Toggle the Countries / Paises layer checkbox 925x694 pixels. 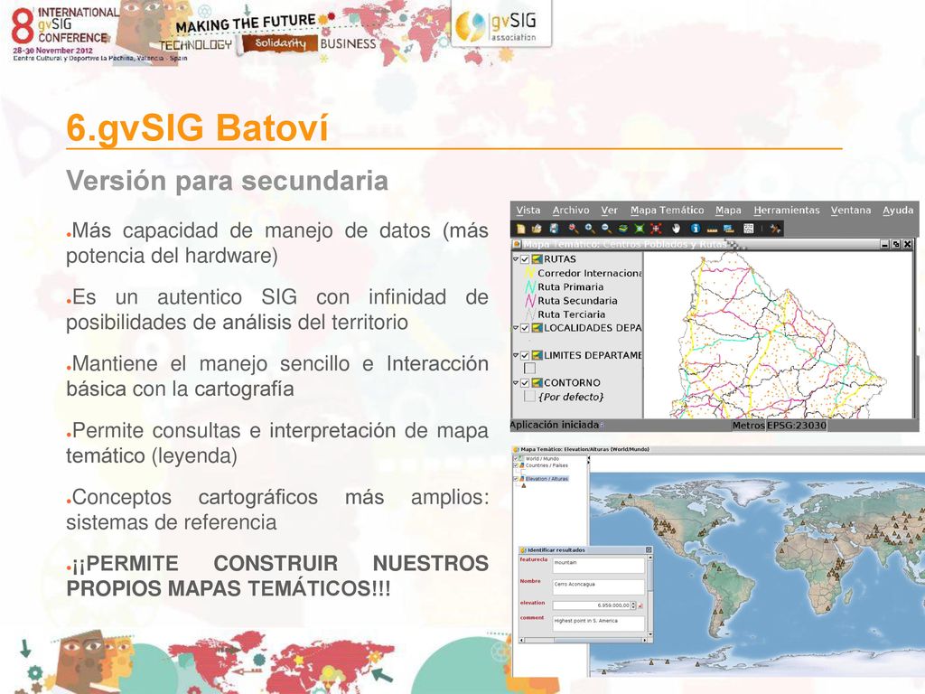coord(516,465)
